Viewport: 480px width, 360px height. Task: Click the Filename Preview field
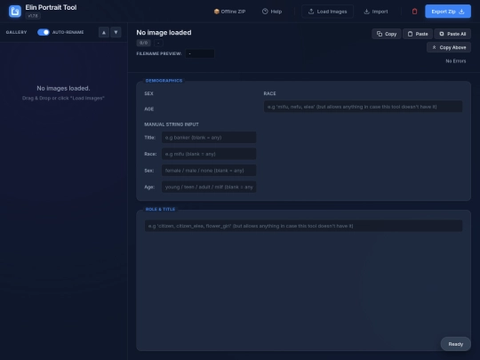(x=200, y=53)
